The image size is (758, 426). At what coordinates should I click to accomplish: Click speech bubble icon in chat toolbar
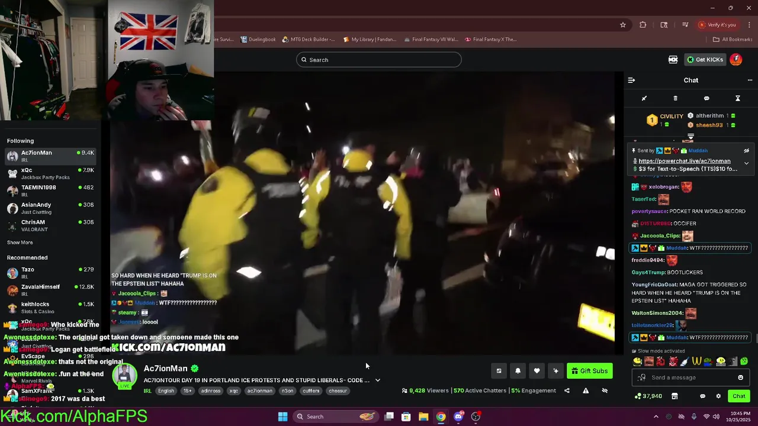[706, 98]
